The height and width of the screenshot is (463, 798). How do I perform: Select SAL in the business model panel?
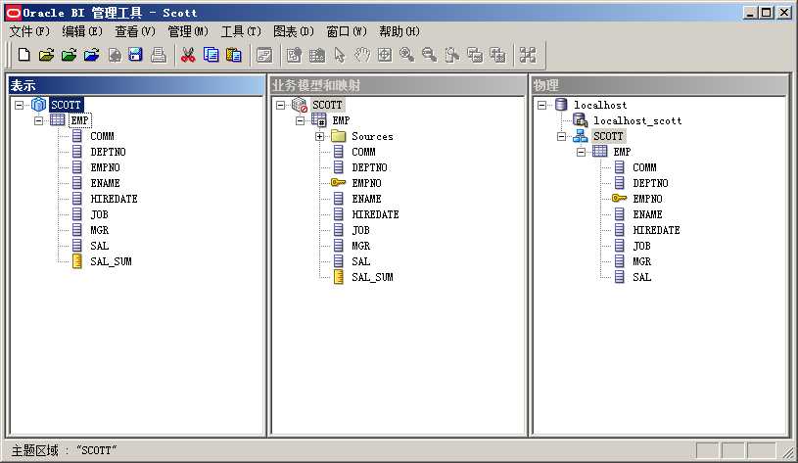361,261
